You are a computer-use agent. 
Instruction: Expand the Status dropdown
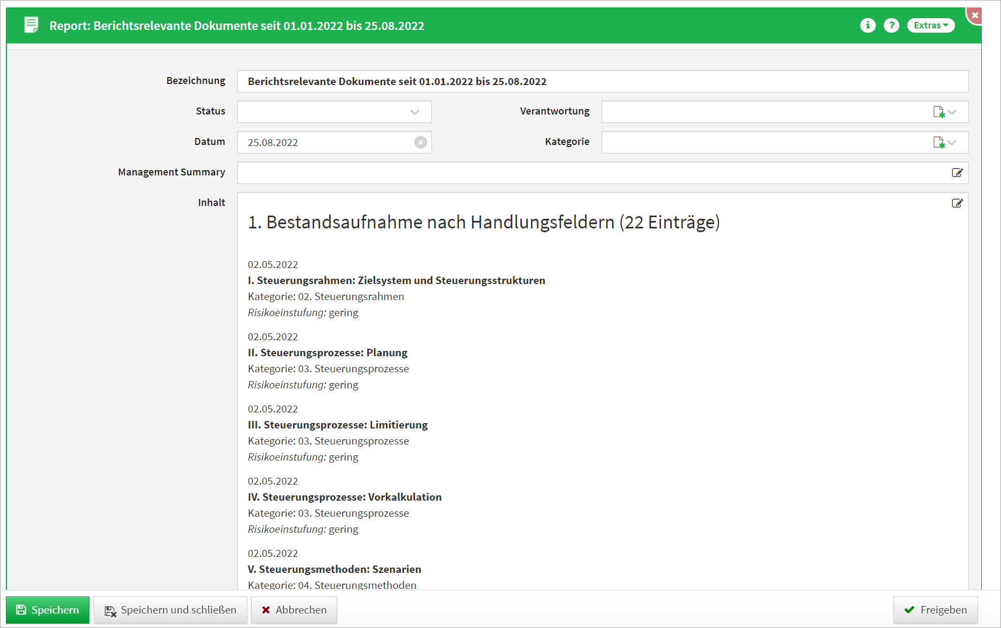click(414, 112)
